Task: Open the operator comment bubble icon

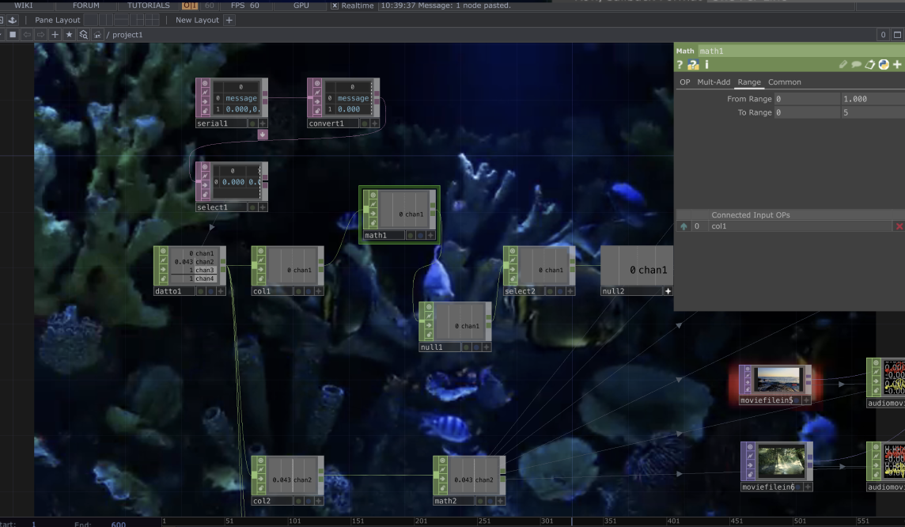Action: [x=857, y=65]
